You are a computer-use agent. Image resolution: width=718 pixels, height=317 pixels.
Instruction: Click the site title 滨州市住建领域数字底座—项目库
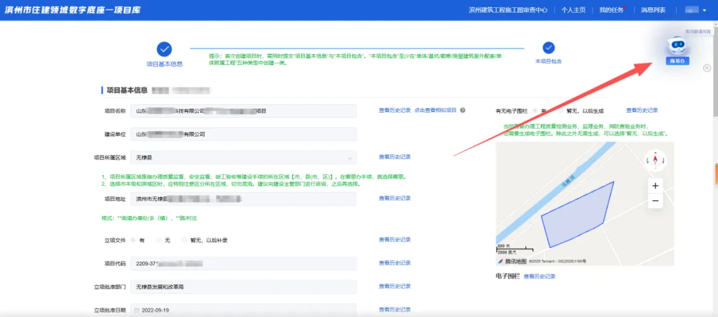click(73, 10)
